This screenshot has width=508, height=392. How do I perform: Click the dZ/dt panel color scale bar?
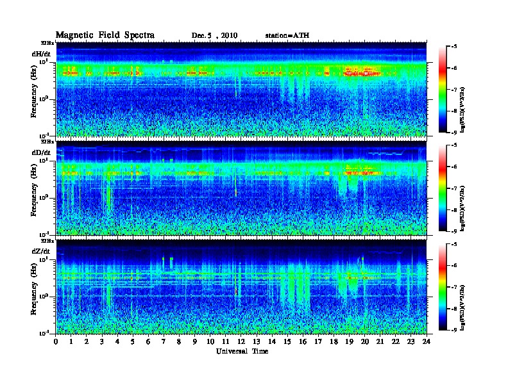tap(443, 287)
